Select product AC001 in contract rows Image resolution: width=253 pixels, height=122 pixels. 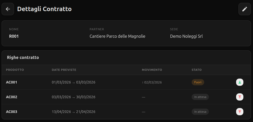click(11, 82)
